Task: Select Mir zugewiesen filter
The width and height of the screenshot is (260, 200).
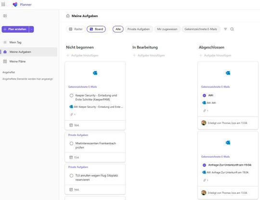Action: coord(167,29)
